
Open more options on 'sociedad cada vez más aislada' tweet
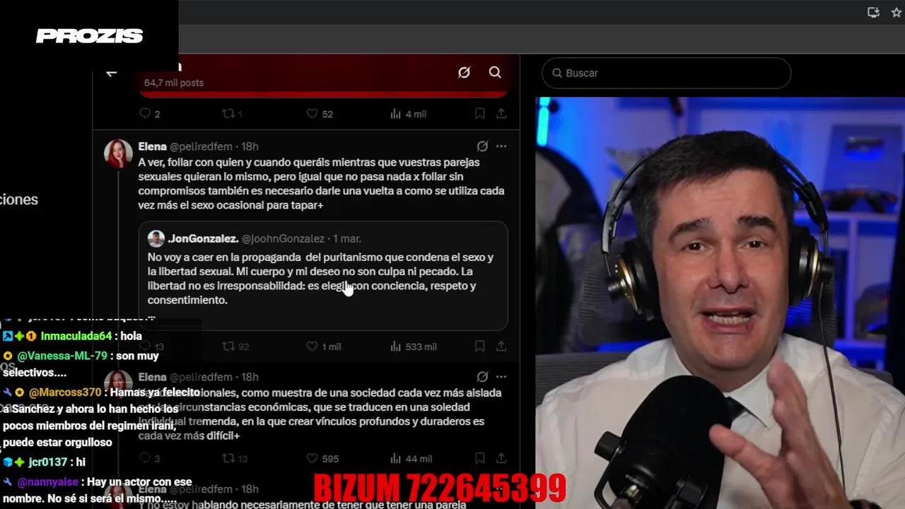click(x=501, y=377)
